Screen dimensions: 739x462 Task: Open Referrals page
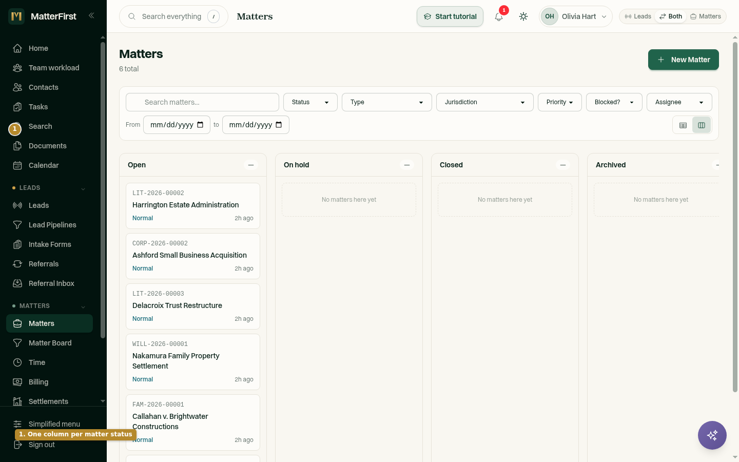[49, 264]
